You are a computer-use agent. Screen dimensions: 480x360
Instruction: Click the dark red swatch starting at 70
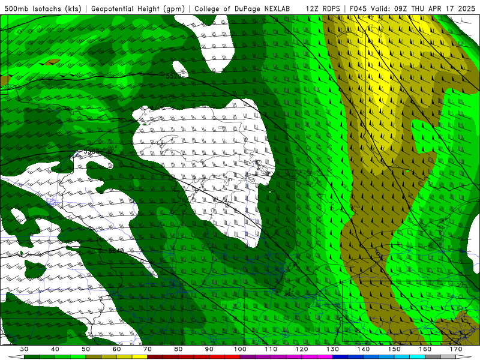pos(155,357)
